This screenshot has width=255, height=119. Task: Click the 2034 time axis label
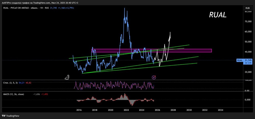point(220,110)
